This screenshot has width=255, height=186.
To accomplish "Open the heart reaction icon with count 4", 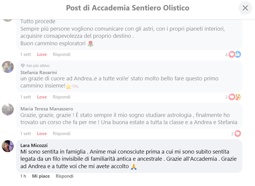I will pos(232,54).
